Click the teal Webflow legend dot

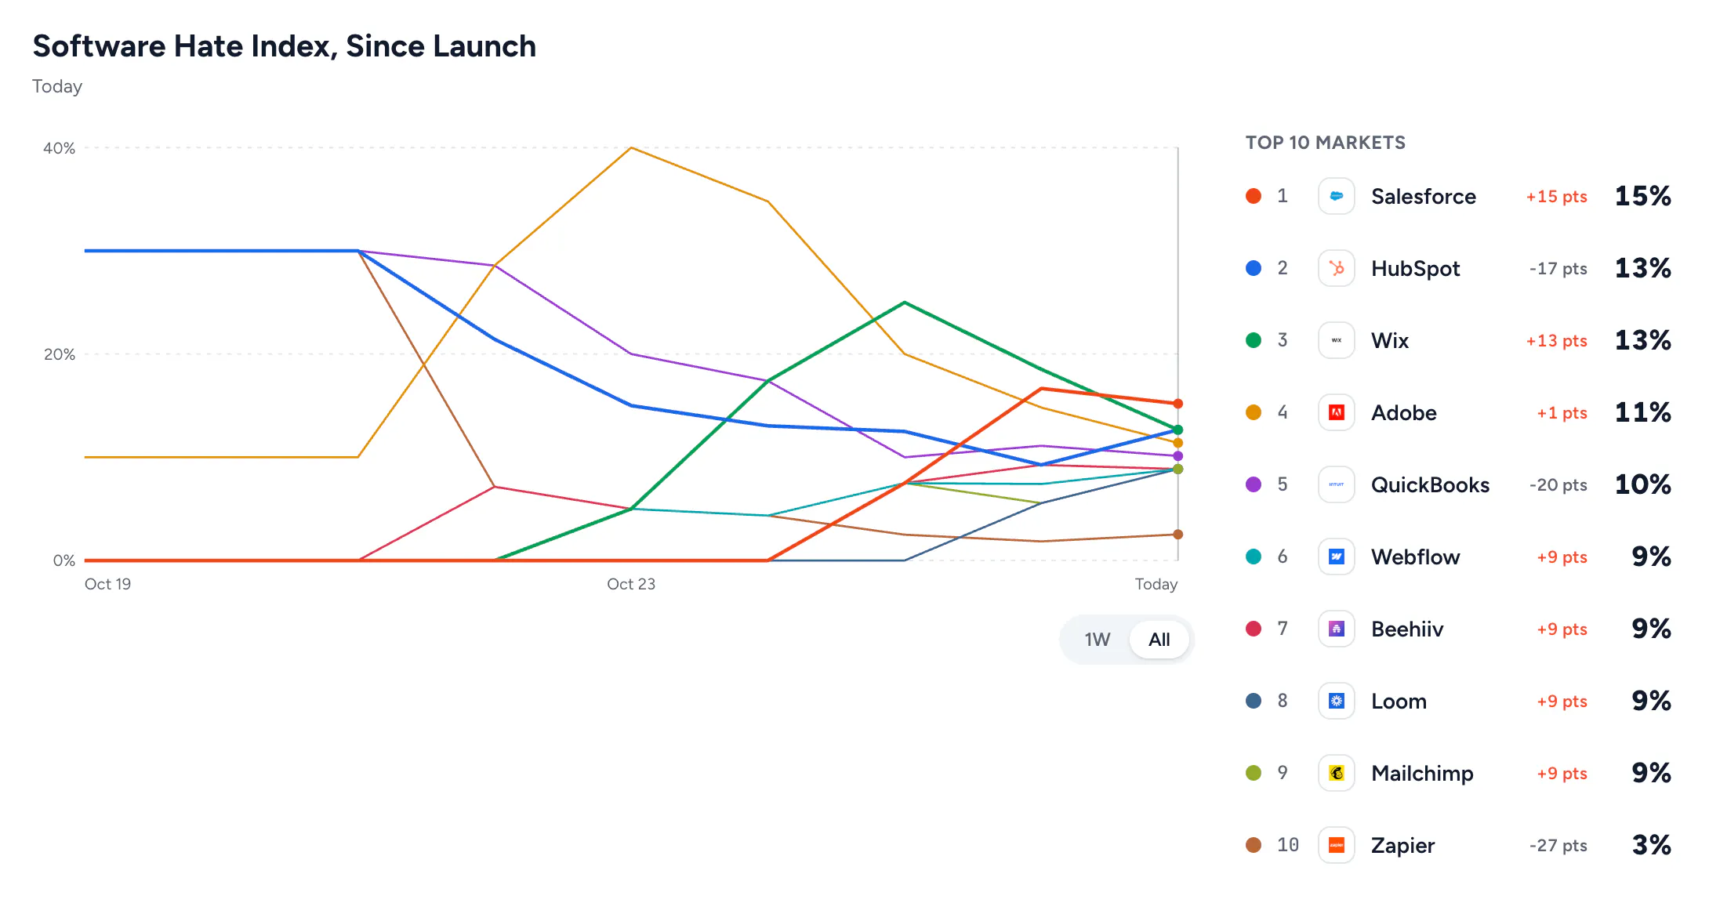click(1254, 557)
